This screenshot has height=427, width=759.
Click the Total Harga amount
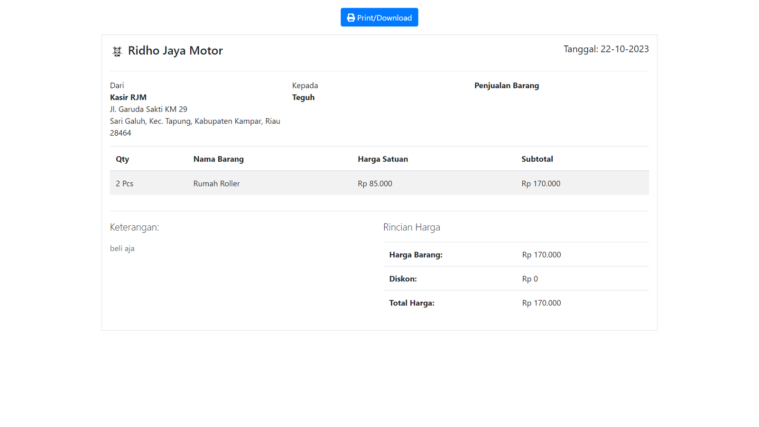click(x=541, y=303)
